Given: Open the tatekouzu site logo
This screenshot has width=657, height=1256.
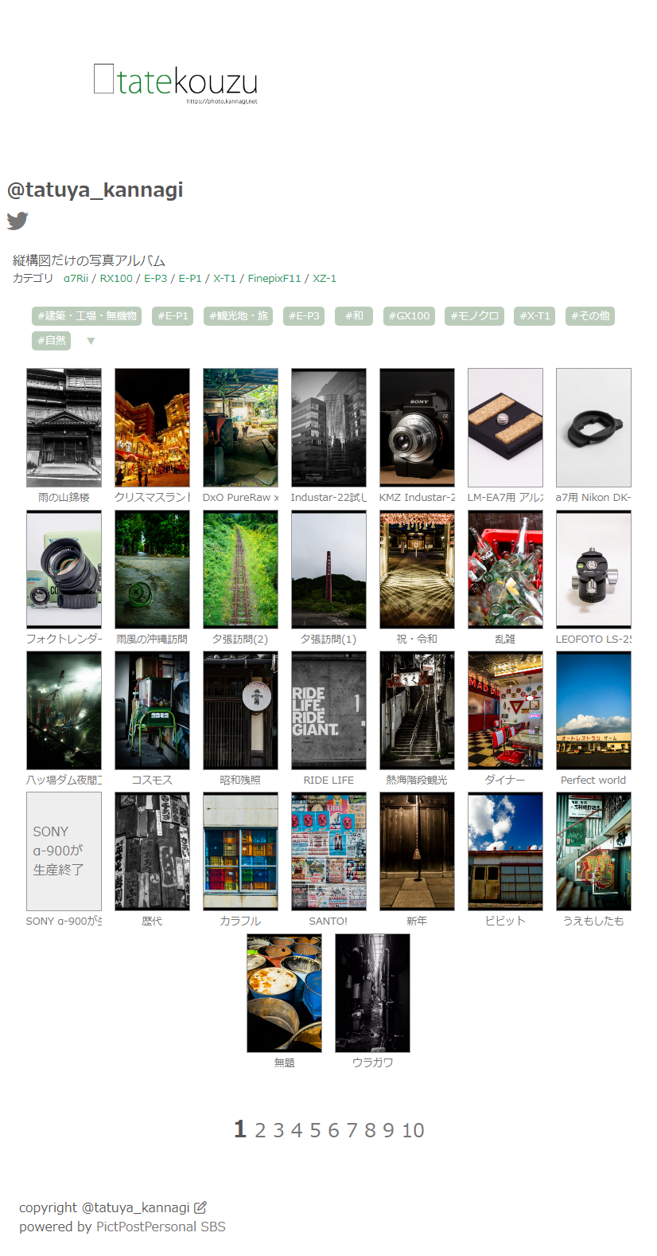Looking at the screenshot, I should click(x=176, y=83).
